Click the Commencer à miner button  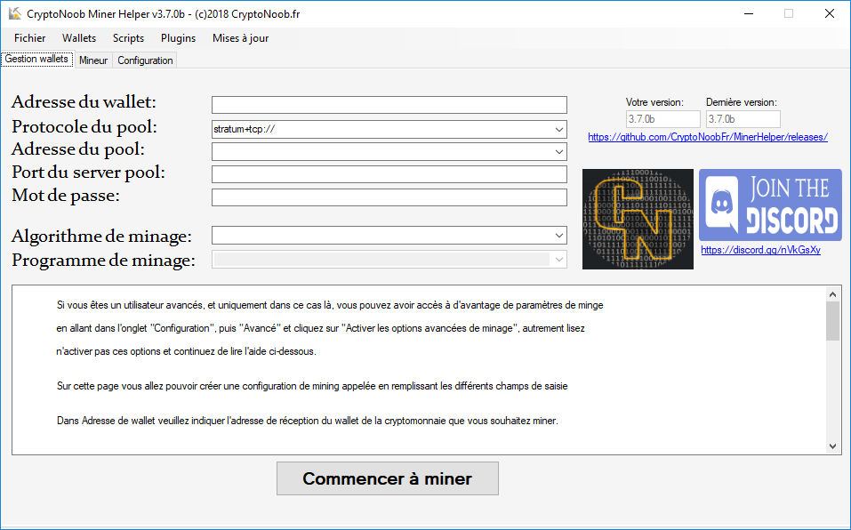[388, 478]
